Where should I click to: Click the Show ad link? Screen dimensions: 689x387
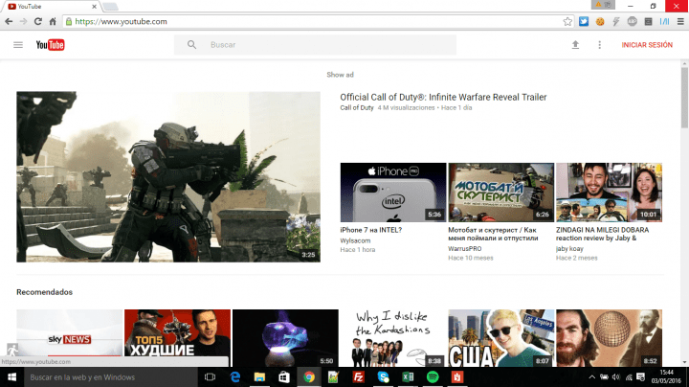pyautogui.click(x=340, y=75)
